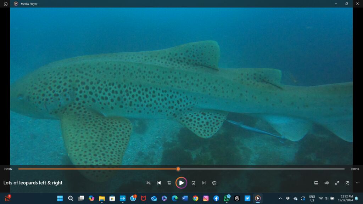
Task: Skip back 10 seconds
Action: [169, 183]
